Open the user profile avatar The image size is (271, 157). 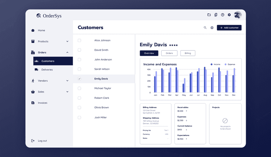pos(238,15)
